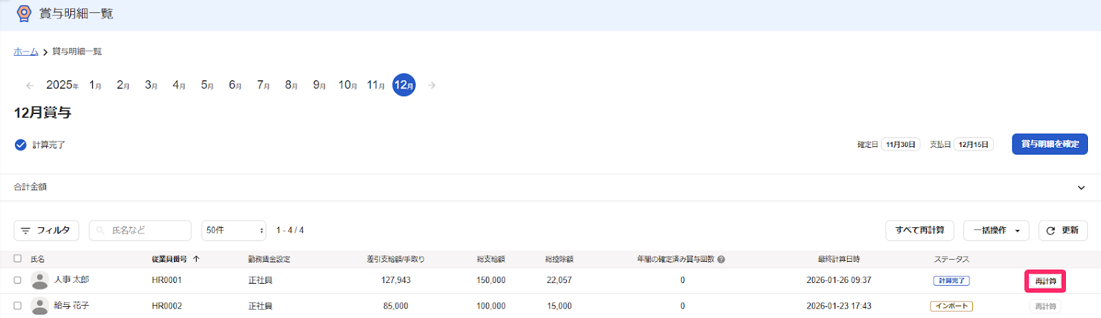Screen dimensions: 1101x318
Task: Click avatar icon of 人事 太郎
Action: (x=40, y=280)
